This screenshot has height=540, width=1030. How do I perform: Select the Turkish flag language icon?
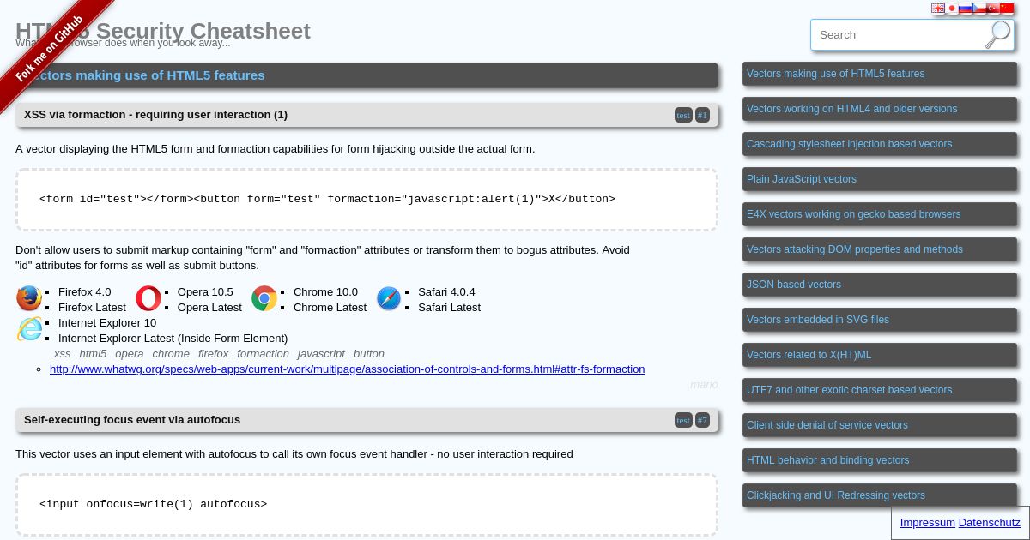click(x=993, y=9)
